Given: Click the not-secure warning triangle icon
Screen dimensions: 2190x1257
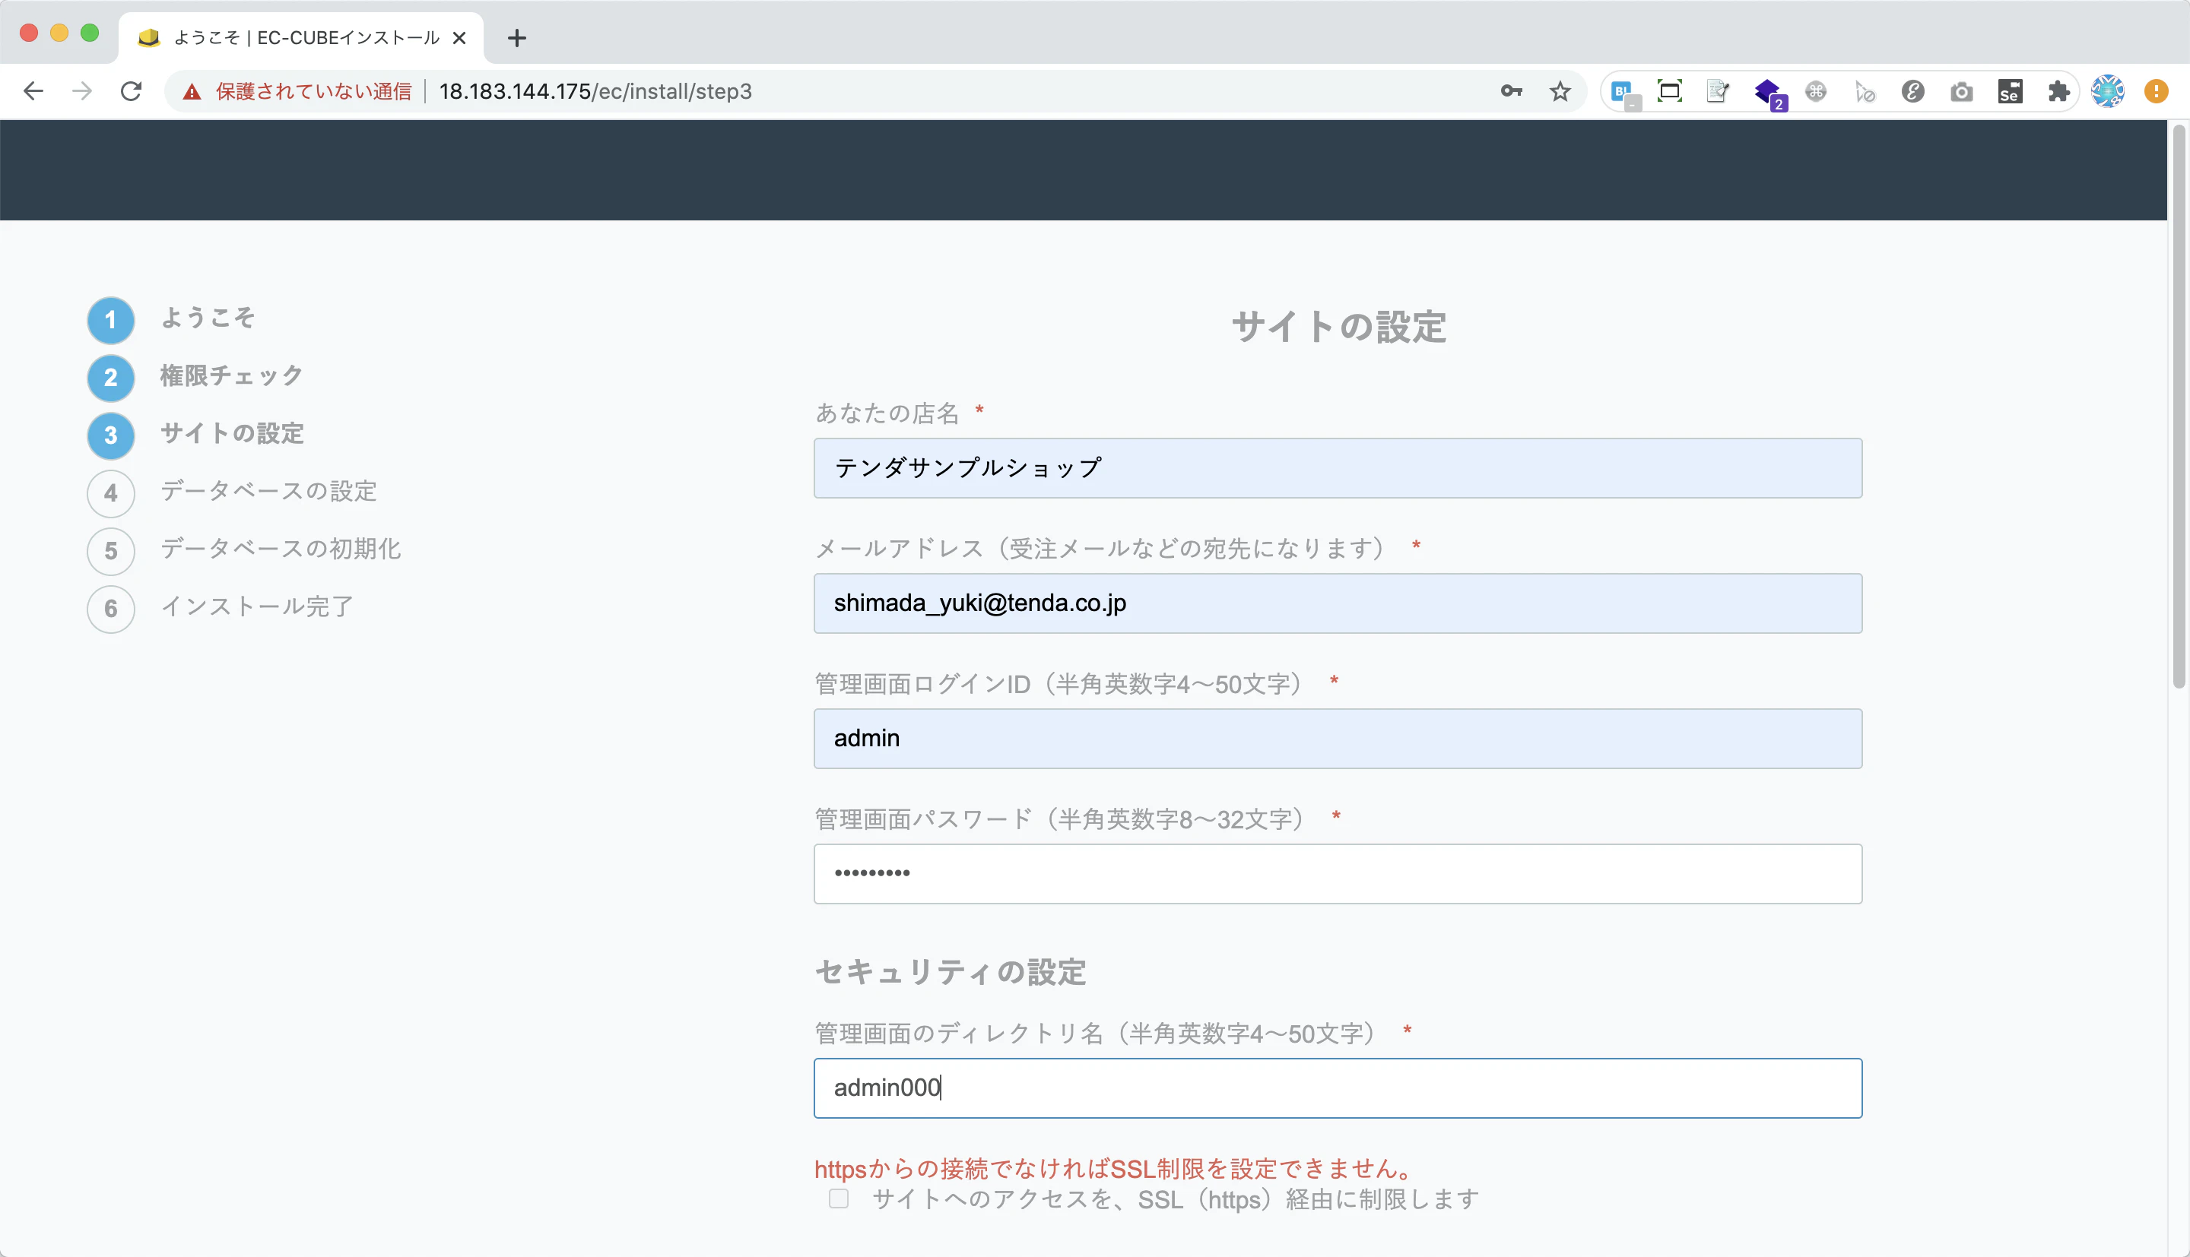Looking at the screenshot, I should 192,91.
